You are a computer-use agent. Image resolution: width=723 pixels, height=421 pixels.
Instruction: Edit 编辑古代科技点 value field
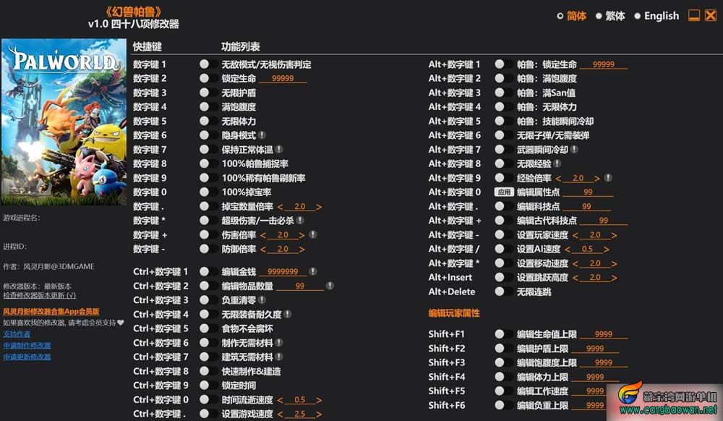pyautogui.click(x=604, y=221)
